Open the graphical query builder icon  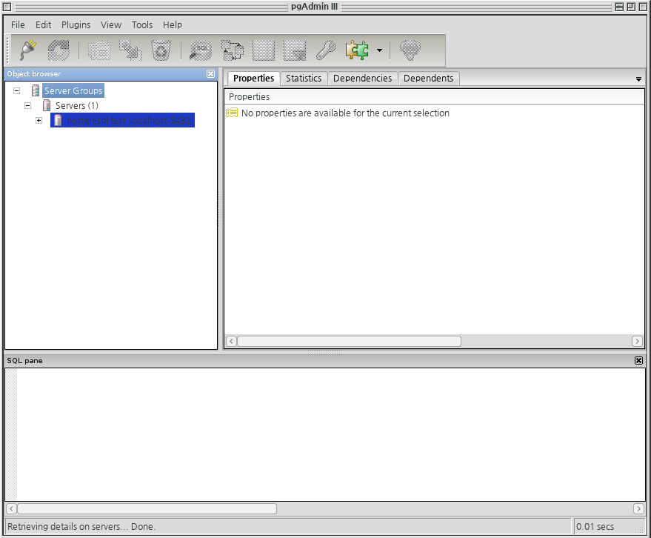(233, 50)
